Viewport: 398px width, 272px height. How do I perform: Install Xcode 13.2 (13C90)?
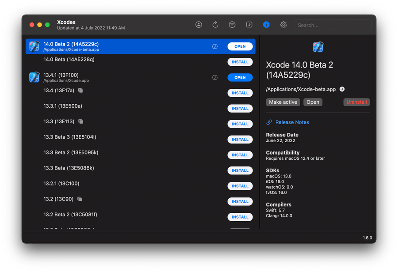point(240,201)
